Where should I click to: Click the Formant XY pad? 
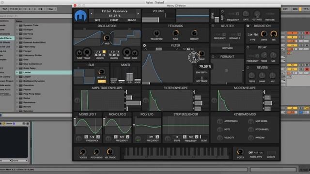pyautogui.click(x=227, y=71)
